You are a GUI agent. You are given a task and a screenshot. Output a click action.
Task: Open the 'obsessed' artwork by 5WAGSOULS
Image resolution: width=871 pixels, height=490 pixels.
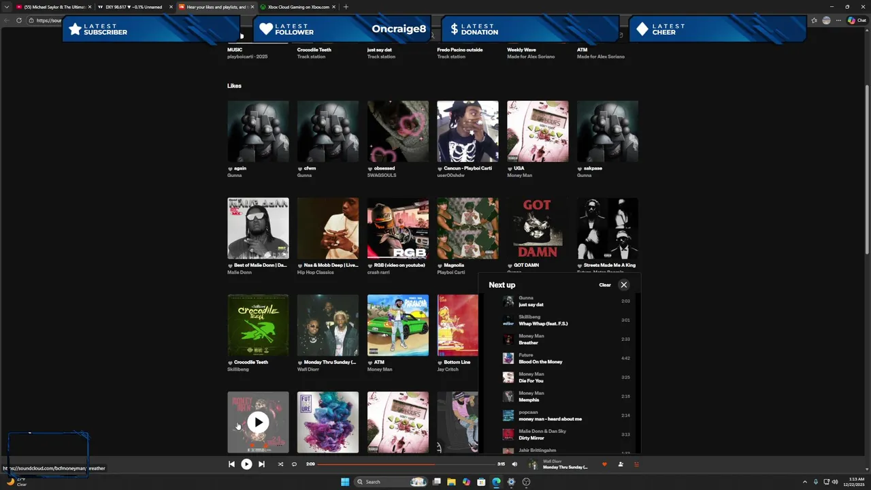click(398, 131)
